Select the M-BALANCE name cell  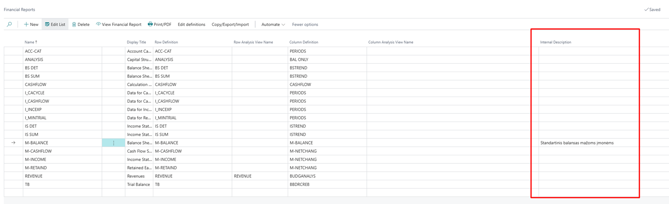pyautogui.click(x=63, y=143)
